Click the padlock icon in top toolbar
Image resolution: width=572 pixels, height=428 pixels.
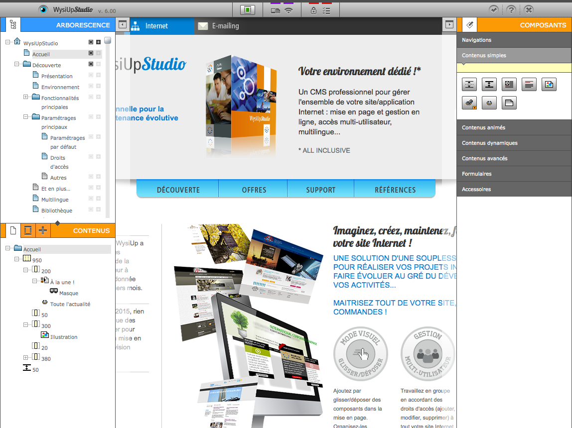(313, 10)
